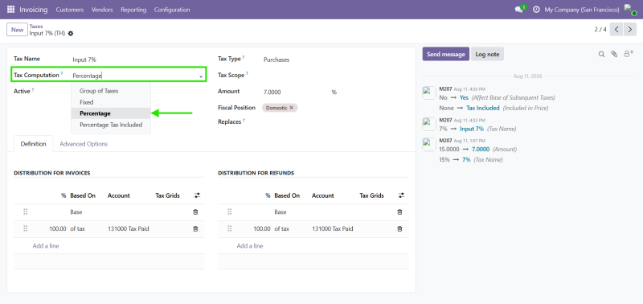
Task: Open the user avatar menu
Action: coord(630,10)
